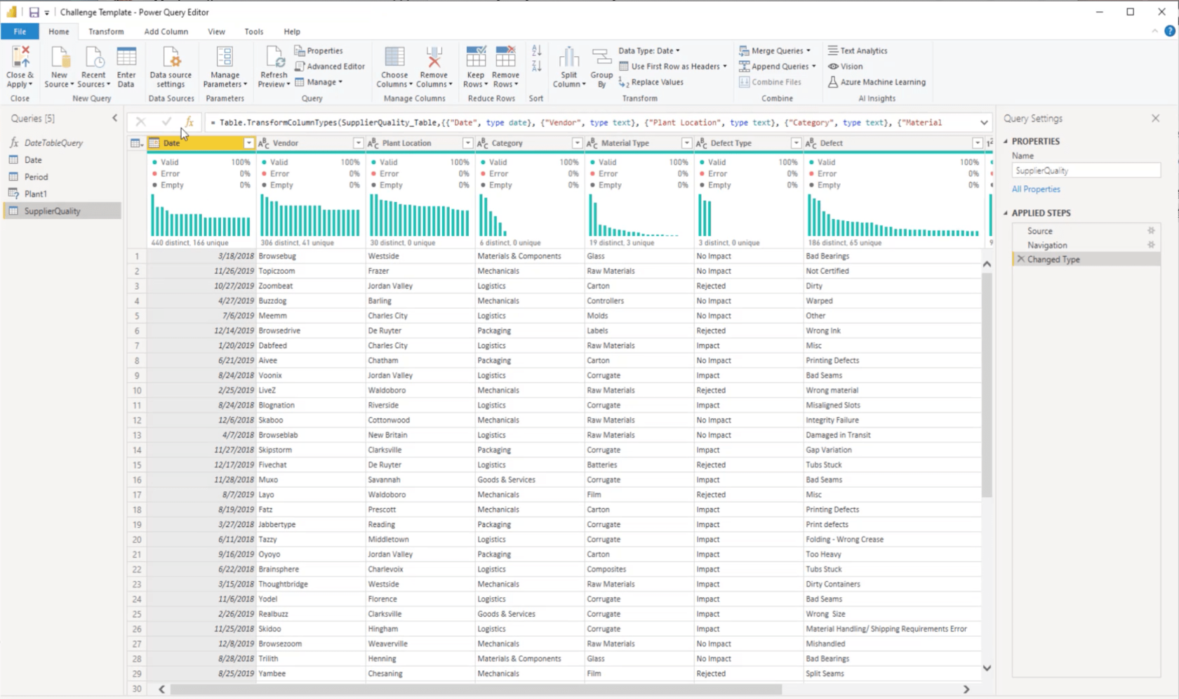Delete the Changed Type step
The width and height of the screenshot is (1179, 699).
pos(1020,259)
